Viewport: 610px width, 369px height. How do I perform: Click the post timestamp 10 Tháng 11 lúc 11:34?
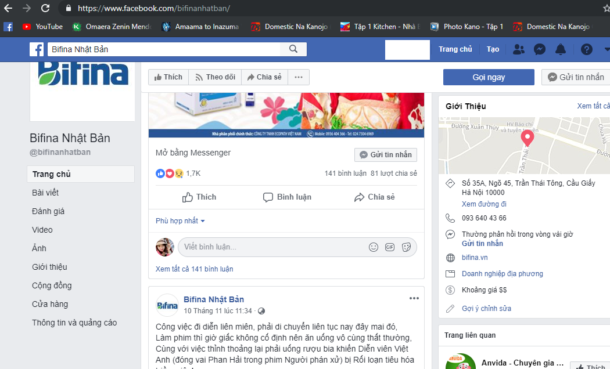pyautogui.click(x=218, y=311)
